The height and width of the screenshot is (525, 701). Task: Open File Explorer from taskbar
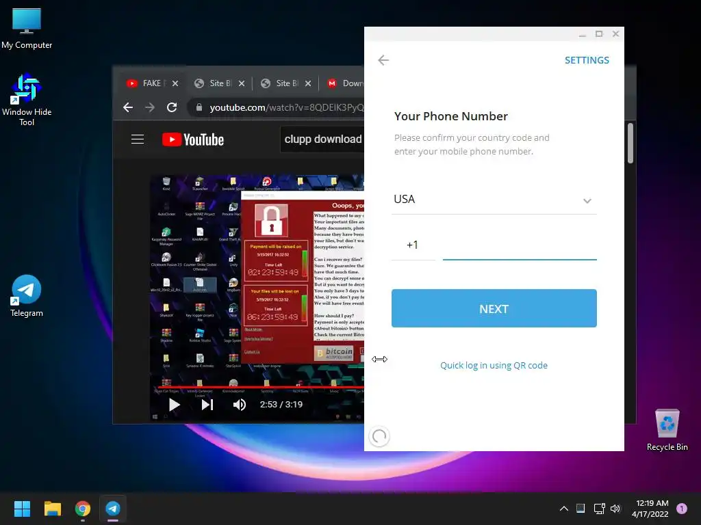point(52,509)
